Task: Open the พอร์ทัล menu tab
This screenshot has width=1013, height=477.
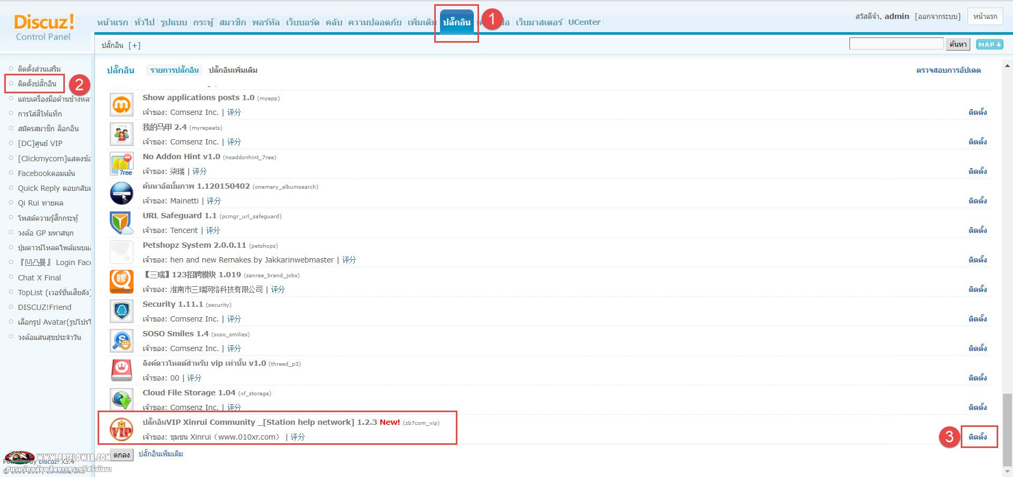Action: pos(266,22)
